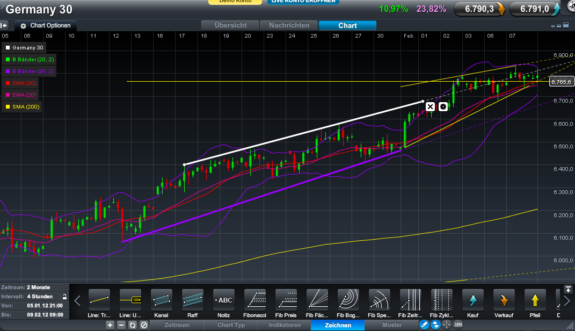575x331 pixels.
Task: Select the Fib Zyklus tool
Action: [441, 303]
